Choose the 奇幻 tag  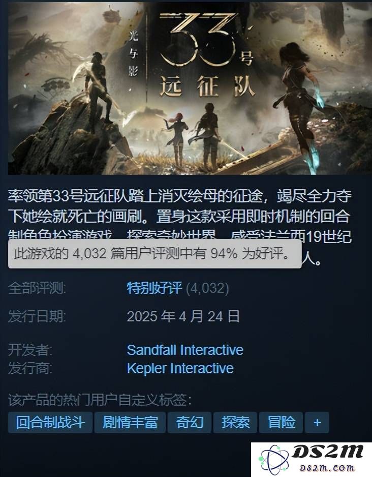[190, 422]
